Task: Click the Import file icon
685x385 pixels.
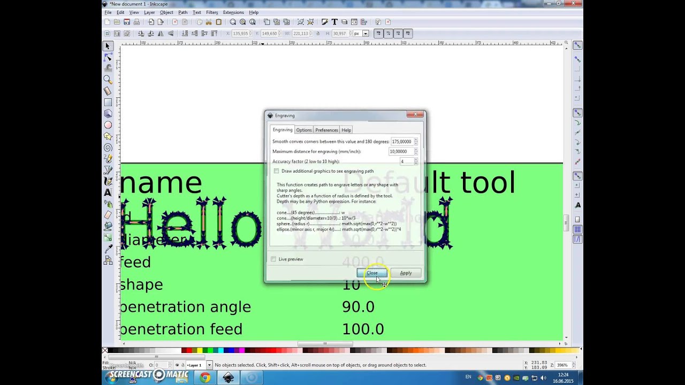Action: [151, 22]
